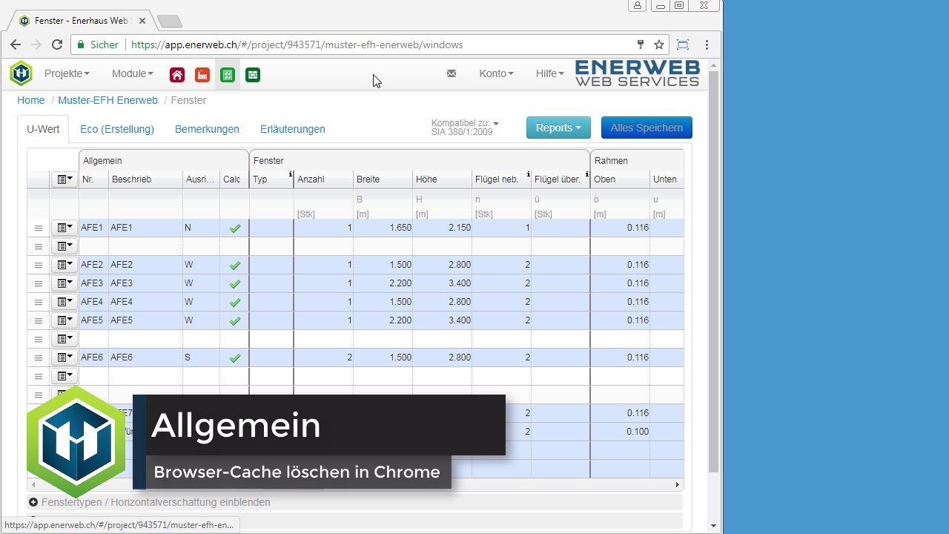Open the Module dropdown menu
949x534 pixels.
point(133,73)
